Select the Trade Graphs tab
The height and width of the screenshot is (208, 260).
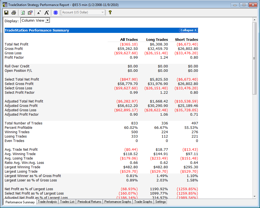[x=143, y=202]
